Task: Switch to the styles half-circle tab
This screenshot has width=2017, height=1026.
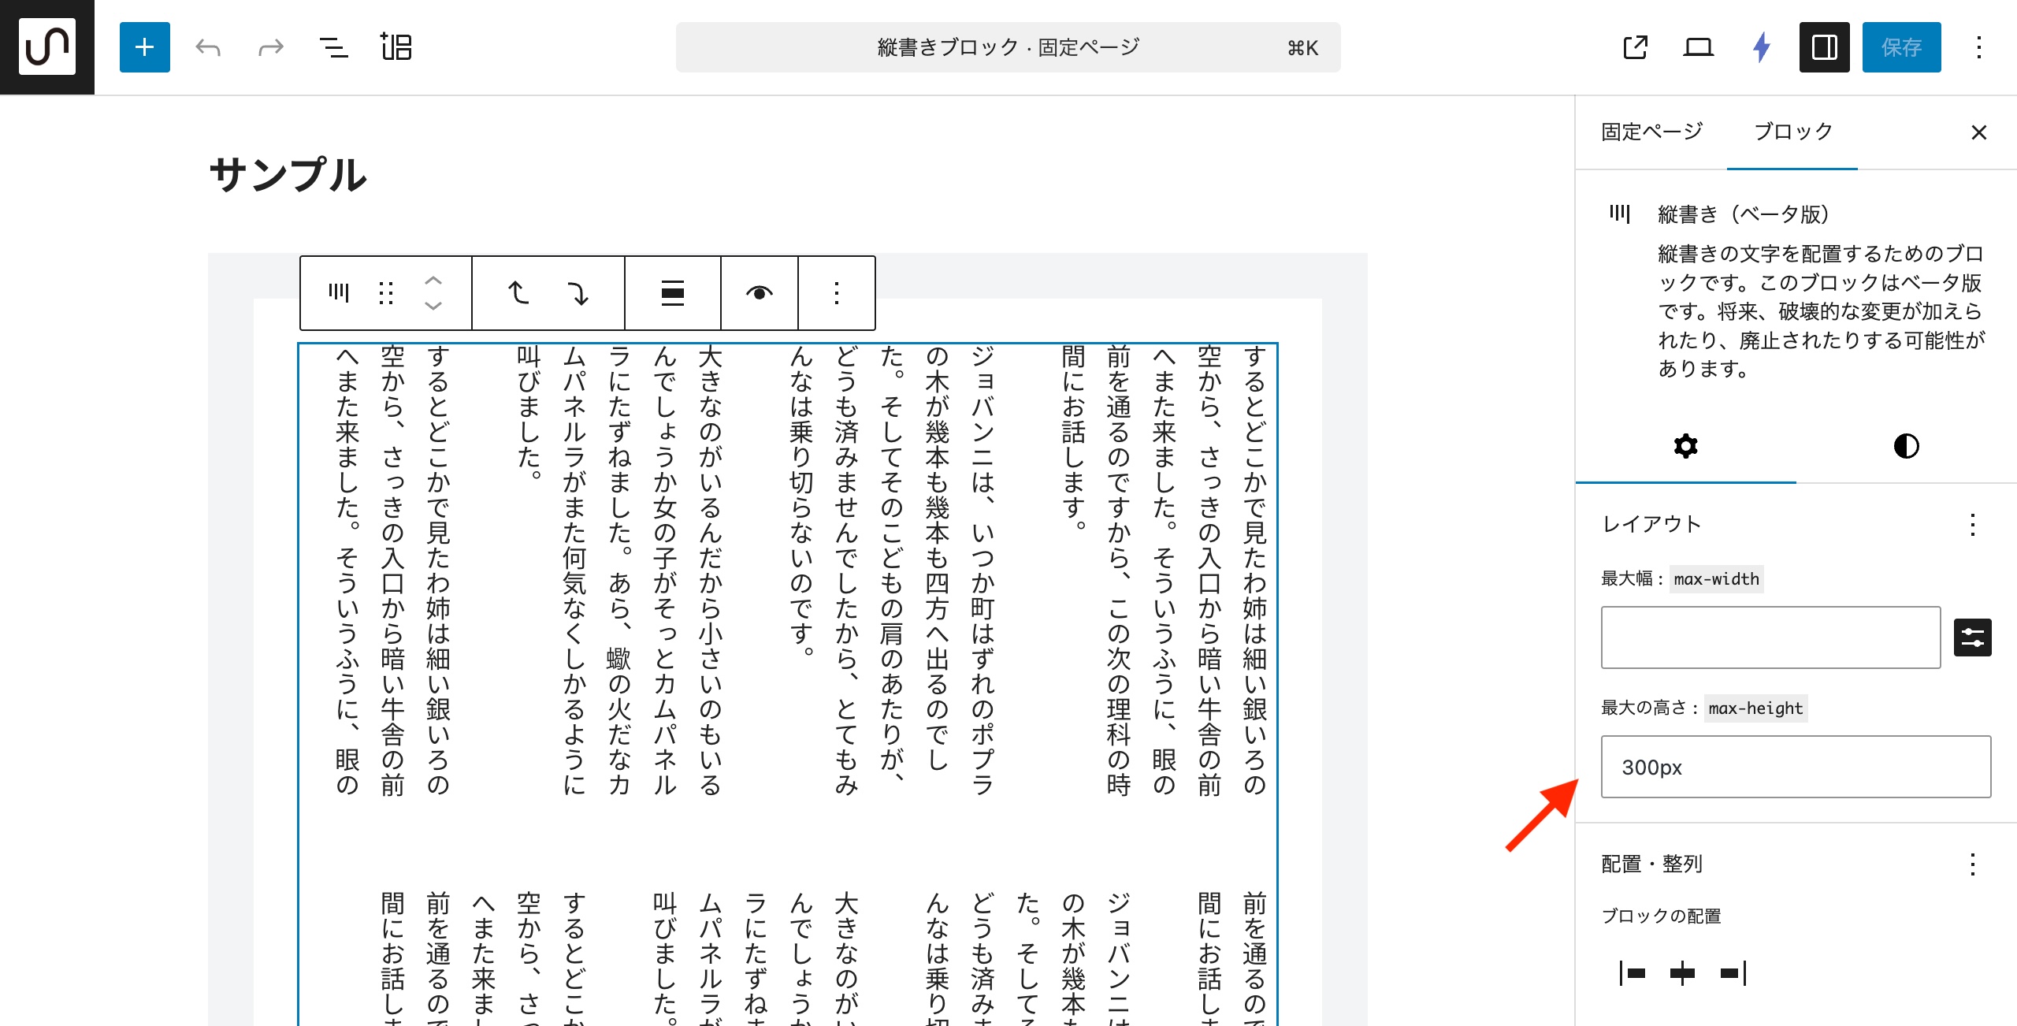Action: [x=1906, y=446]
